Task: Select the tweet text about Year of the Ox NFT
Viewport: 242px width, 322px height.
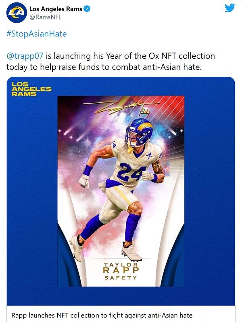Action: (111, 61)
